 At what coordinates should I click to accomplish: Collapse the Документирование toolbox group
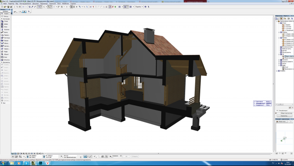click(x=2, y=62)
